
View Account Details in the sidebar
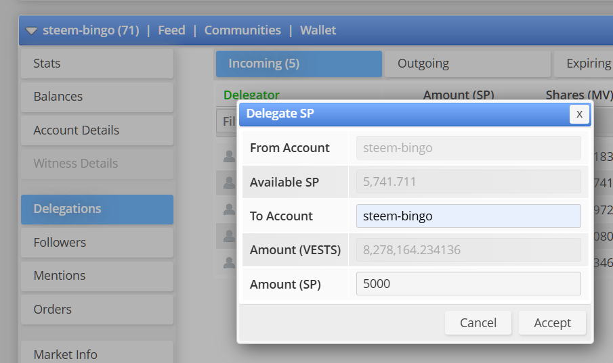[x=97, y=130]
